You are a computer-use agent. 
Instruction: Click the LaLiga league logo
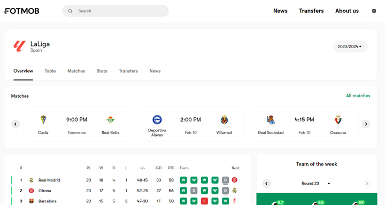click(x=19, y=46)
